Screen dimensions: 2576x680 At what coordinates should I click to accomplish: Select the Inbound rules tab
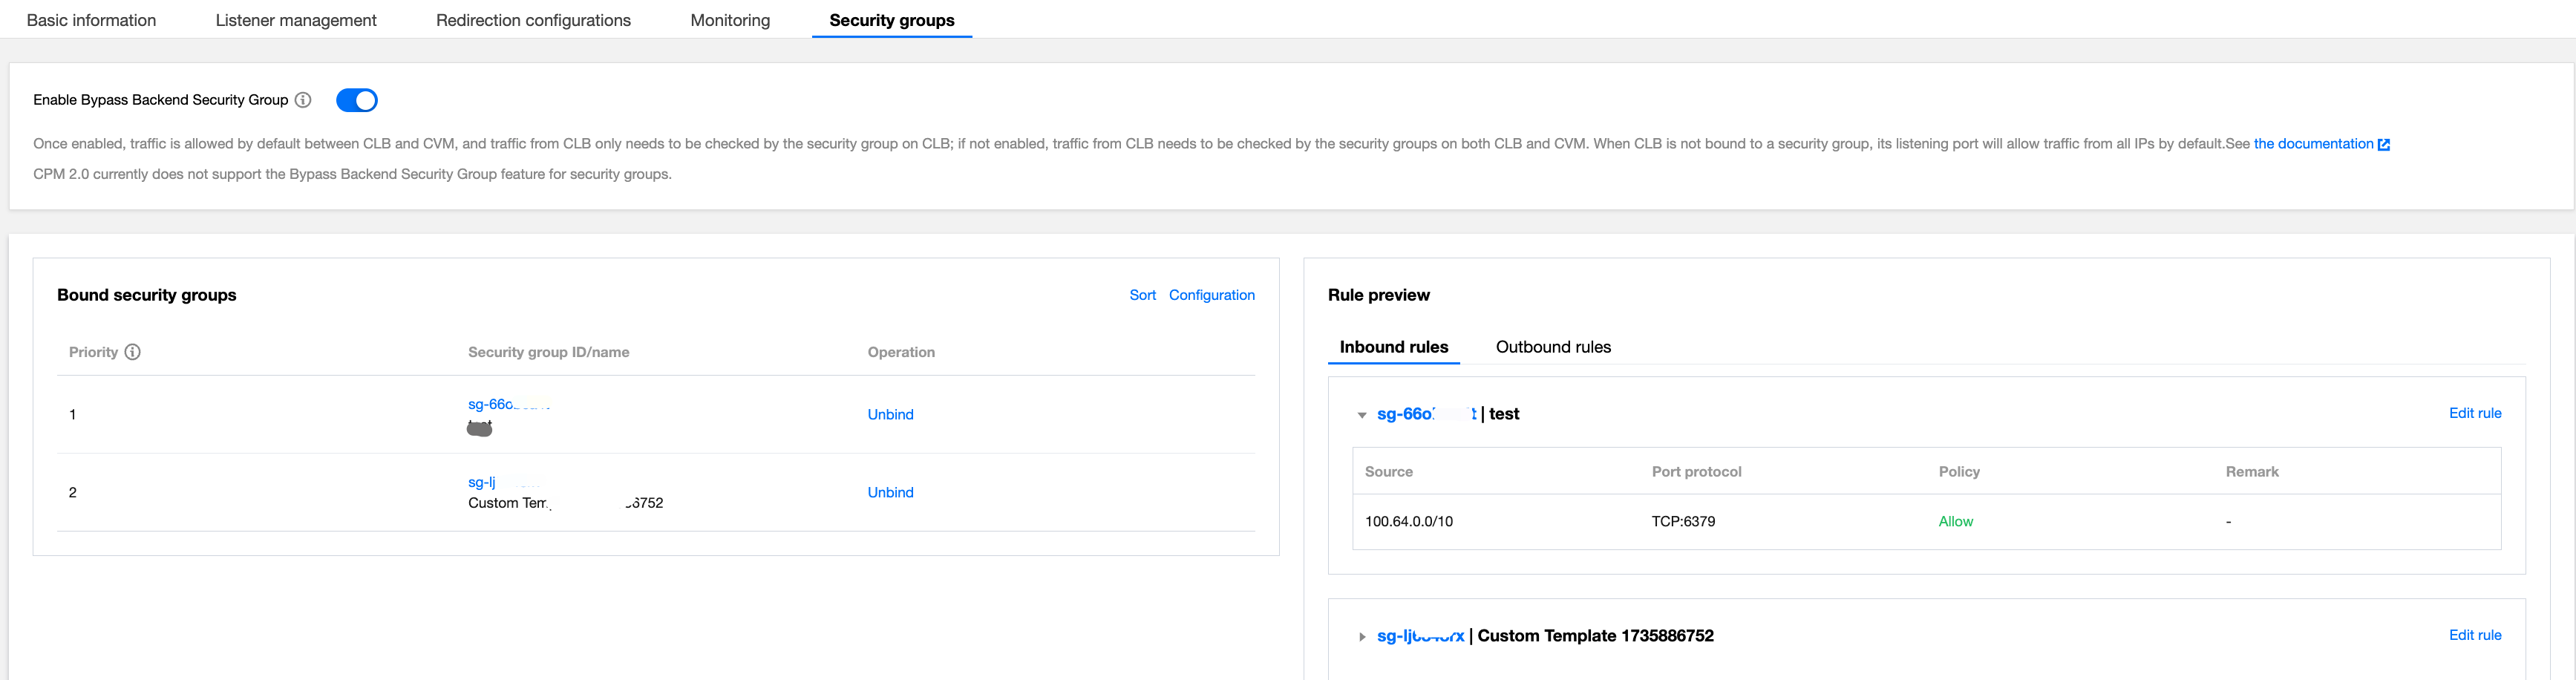(1393, 347)
